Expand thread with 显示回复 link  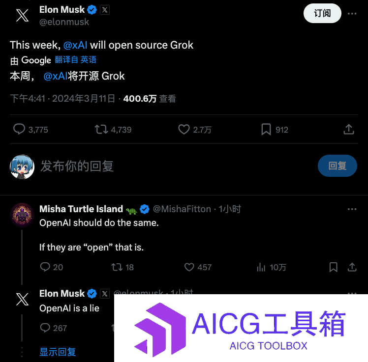click(x=58, y=352)
